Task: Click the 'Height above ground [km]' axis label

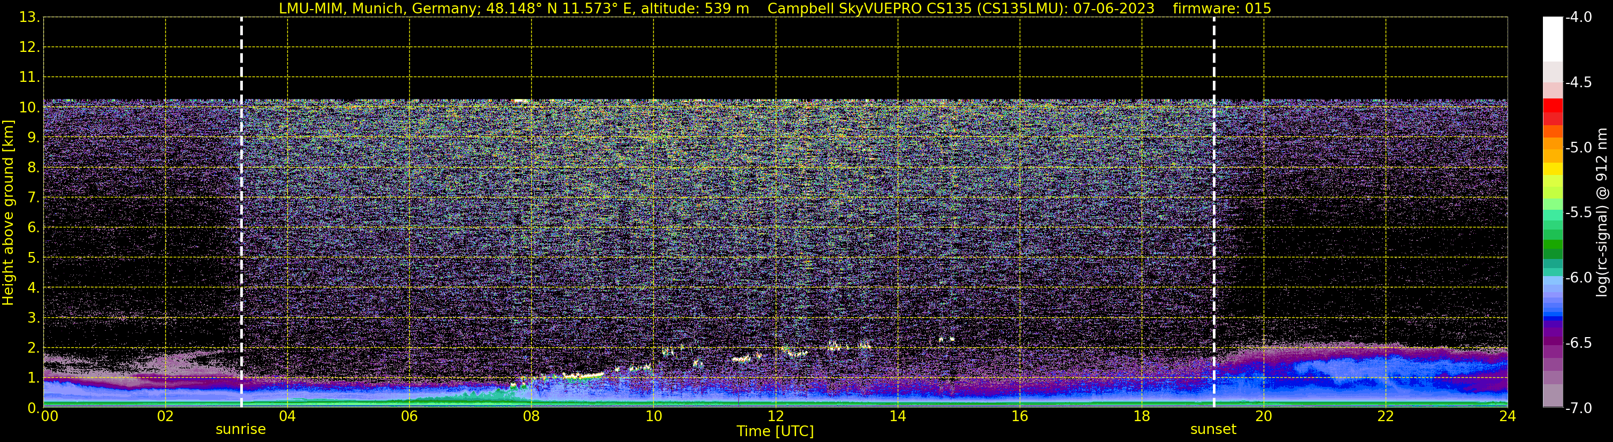Action: coord(8,213)
